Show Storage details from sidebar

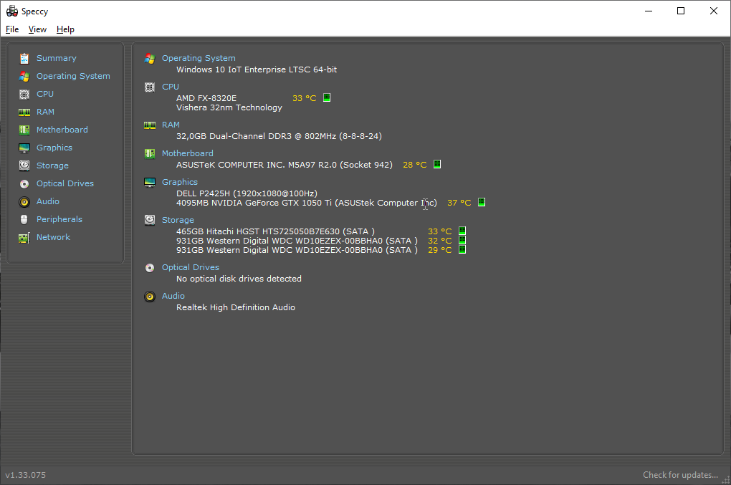[52, 166]
